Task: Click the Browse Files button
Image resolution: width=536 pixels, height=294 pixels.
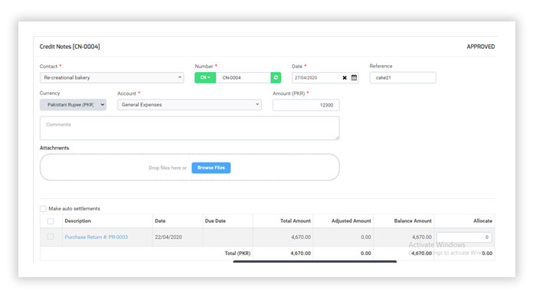Action: tap(211, 168)
